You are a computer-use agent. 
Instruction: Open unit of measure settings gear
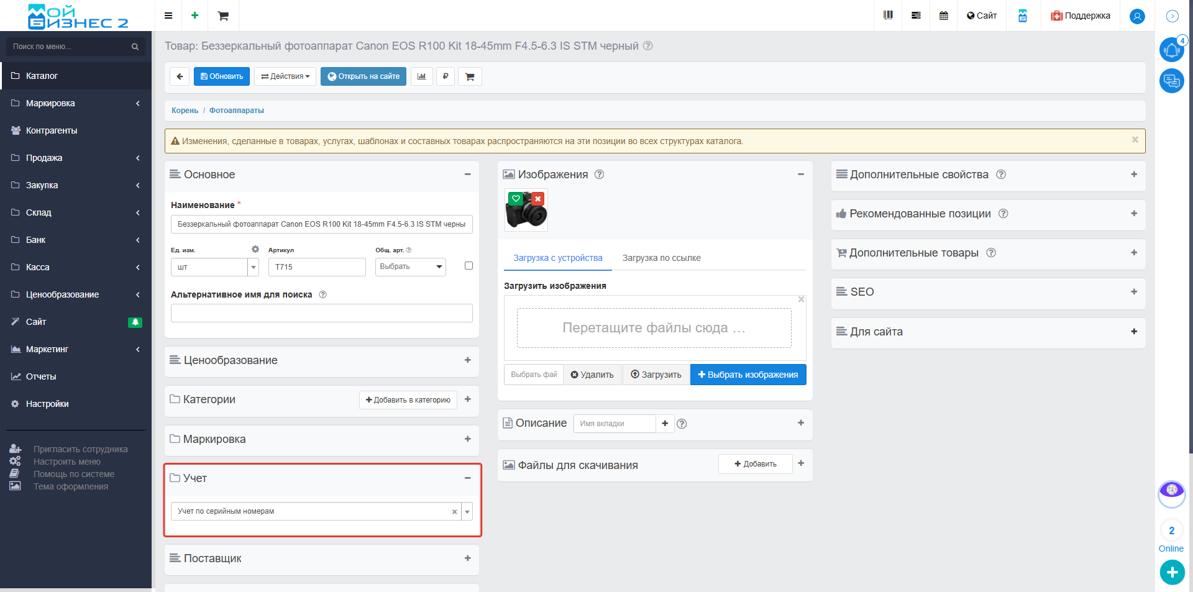[255, 249]
